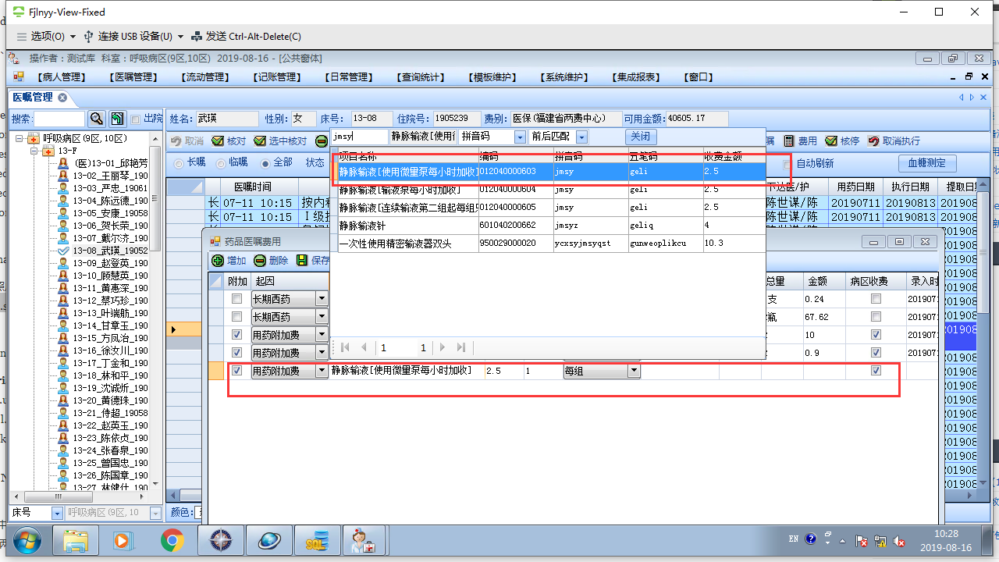This screenshot has height=562, width=999.
Task: Click the pager first-page icon in lookup popup
Action: [345, 347]
